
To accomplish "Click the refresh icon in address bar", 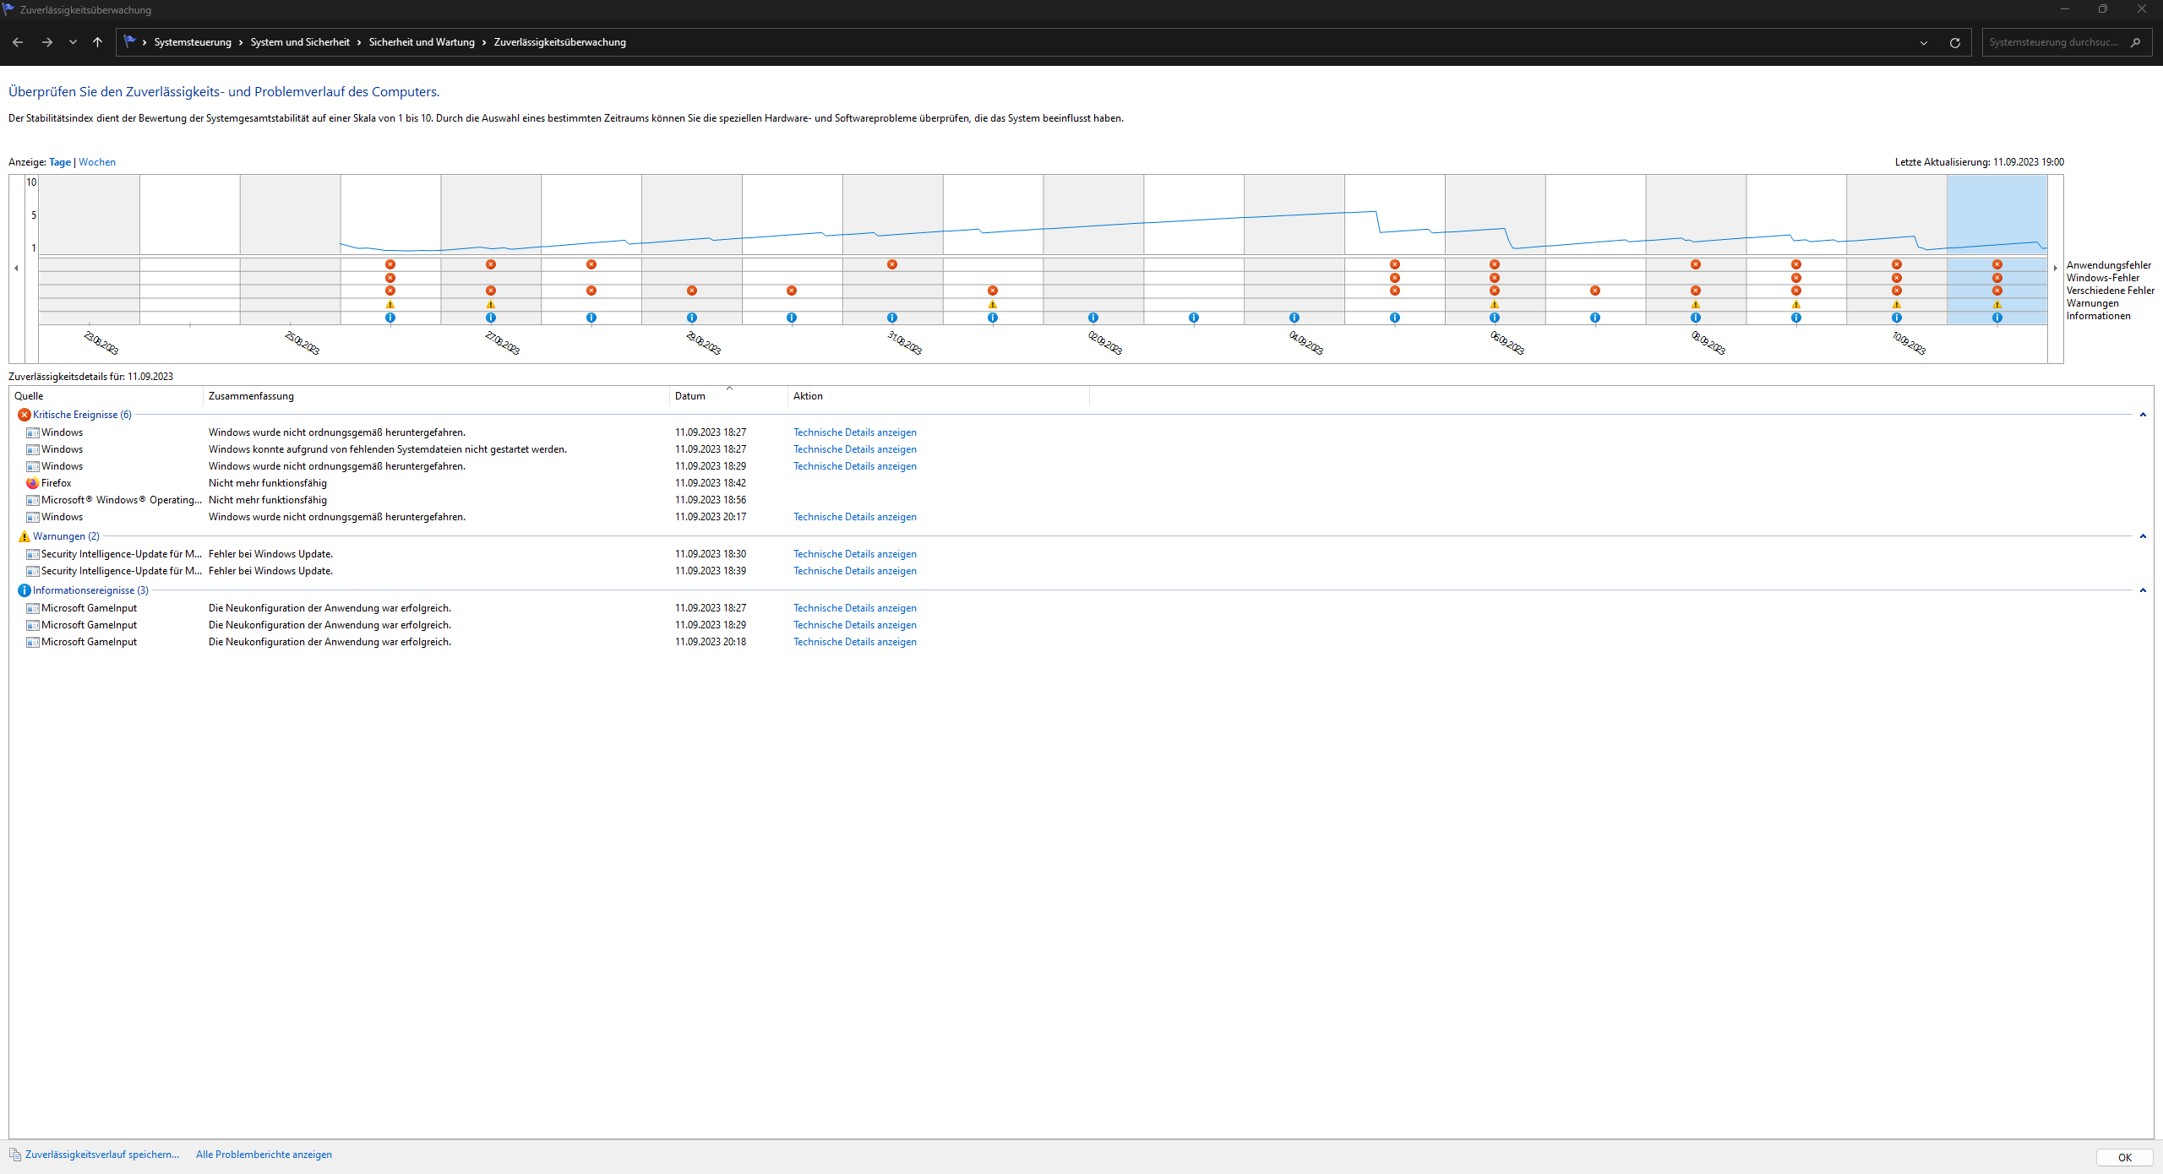I will (x=1954, y=42).
